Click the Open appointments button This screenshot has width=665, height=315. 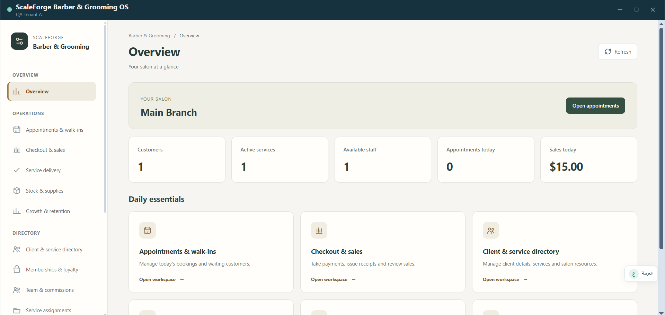tap(595, 105)
